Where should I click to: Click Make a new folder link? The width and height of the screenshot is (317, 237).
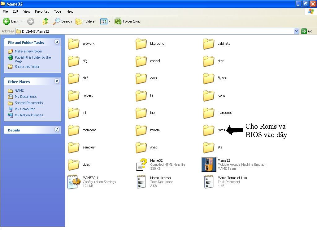pos(28,51)
